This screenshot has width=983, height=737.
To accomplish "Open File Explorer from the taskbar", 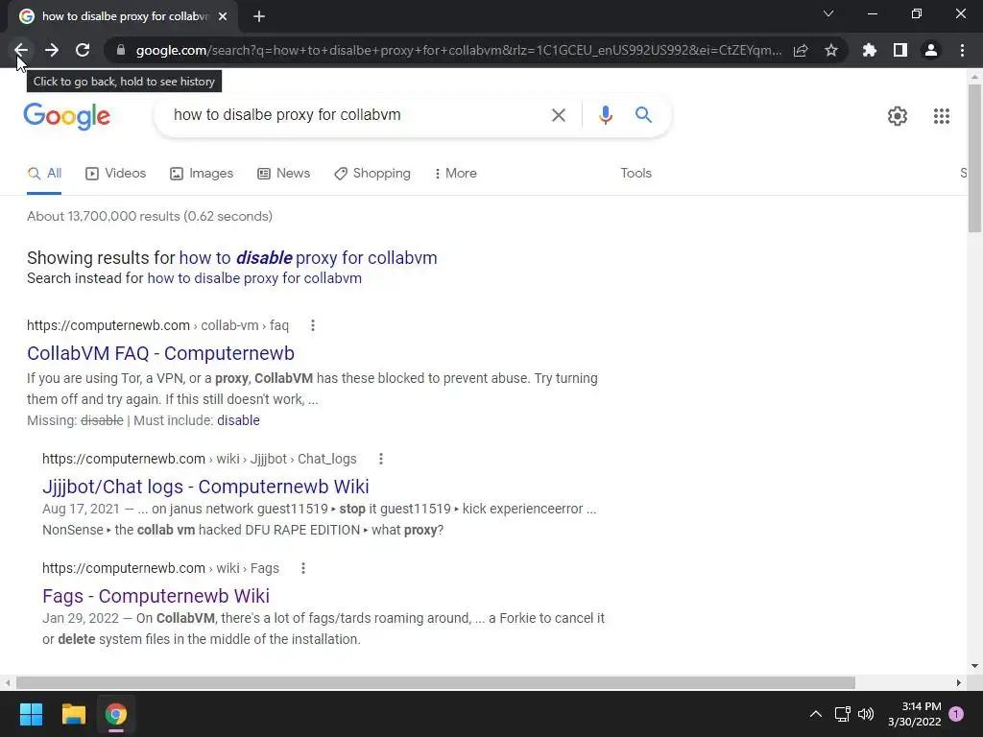I will click(73, 714).
